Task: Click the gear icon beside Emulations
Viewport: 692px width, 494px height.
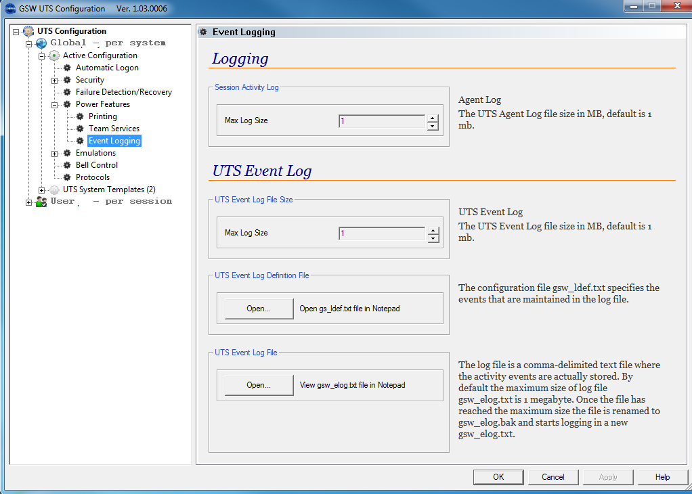Action: point(67,153)
